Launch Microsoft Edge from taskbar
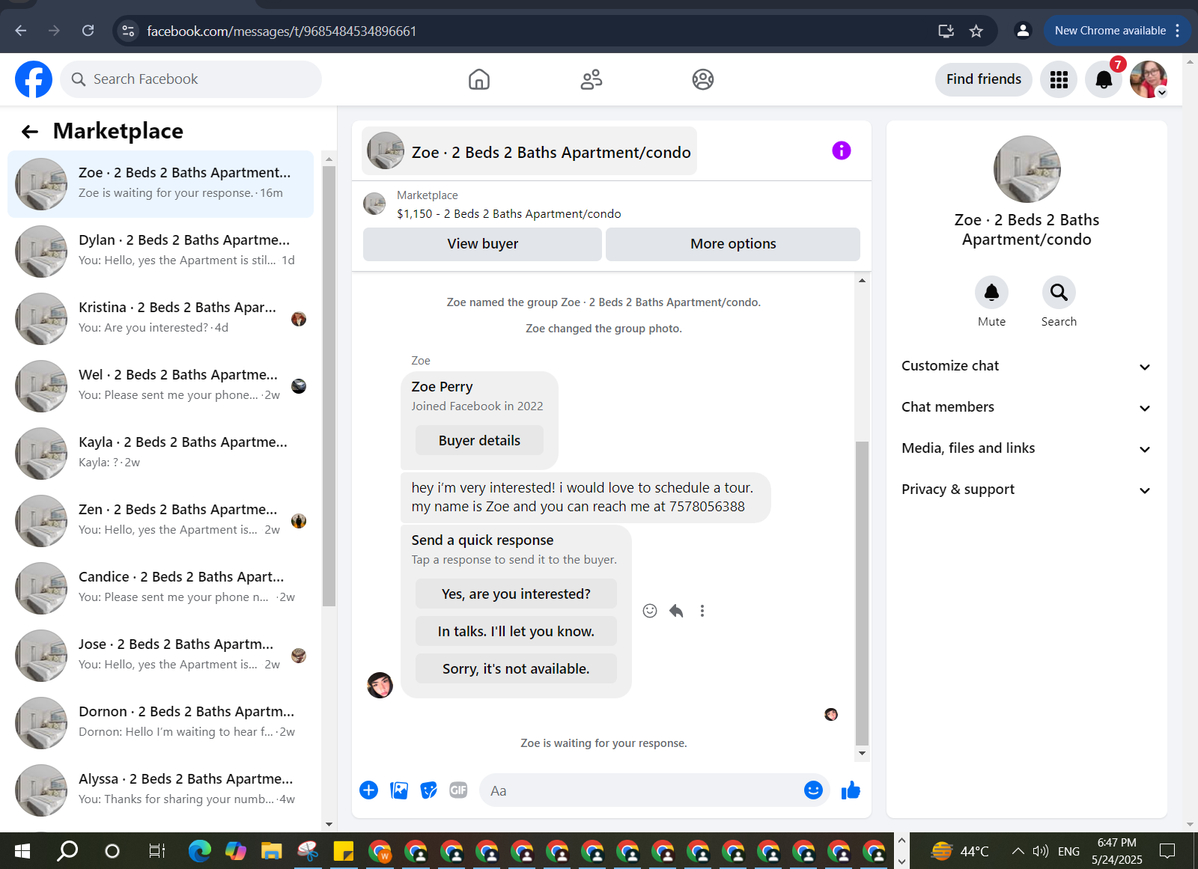Screen dimensions: 1198x869 [x=199, y=851]
